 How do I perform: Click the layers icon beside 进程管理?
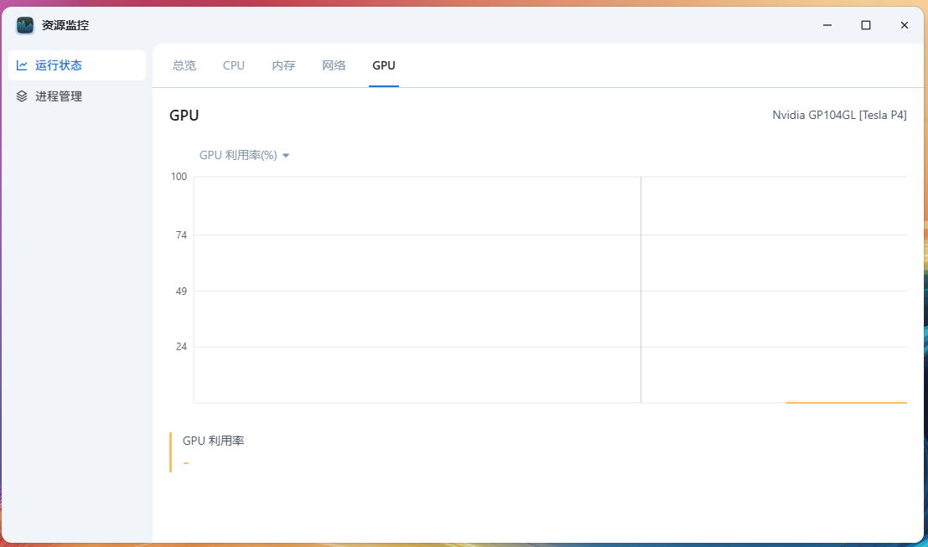point(22,96)
